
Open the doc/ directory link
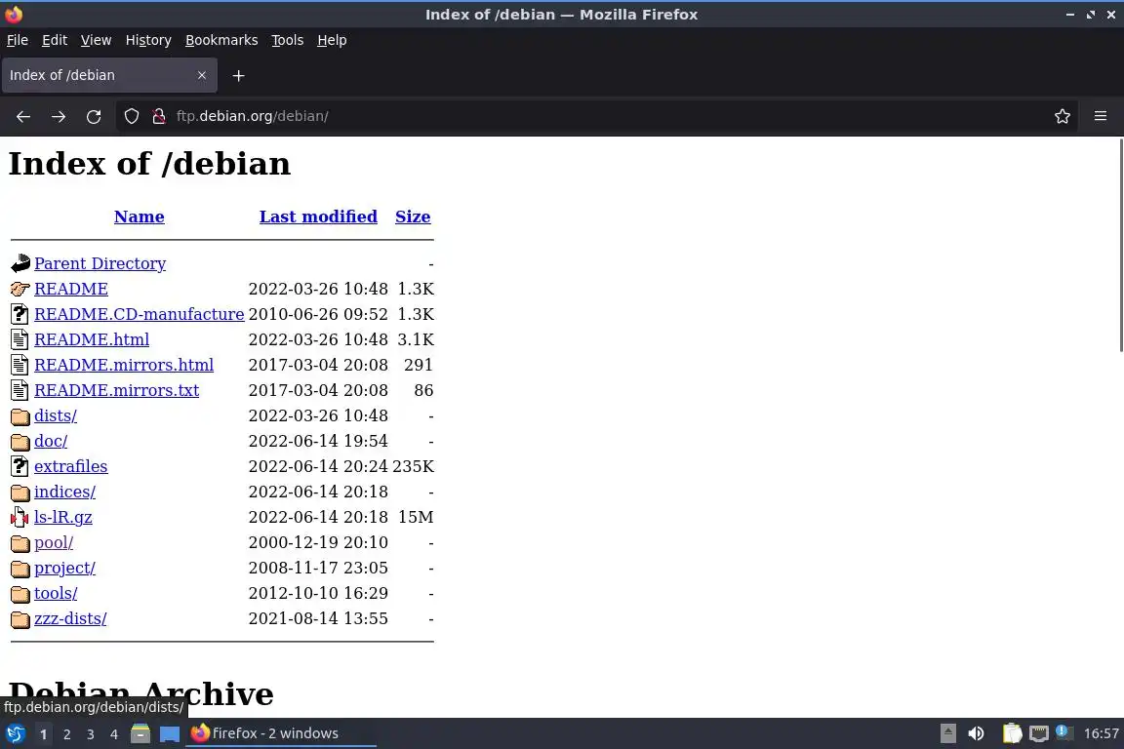click(51, 441)
